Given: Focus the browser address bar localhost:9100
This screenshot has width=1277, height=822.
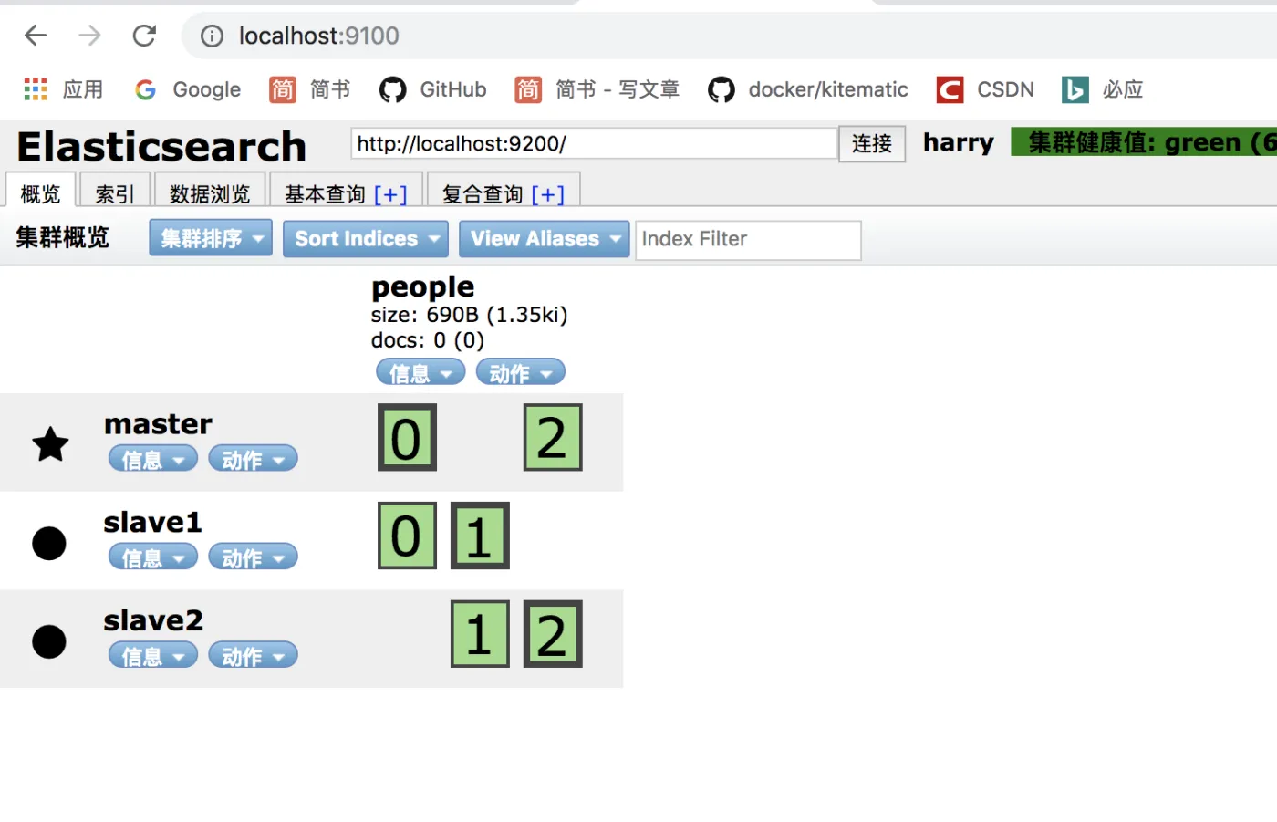Looking at the screenshot, I should [730, 36].
